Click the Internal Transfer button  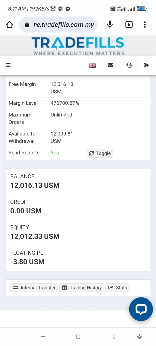coord(34,288)
